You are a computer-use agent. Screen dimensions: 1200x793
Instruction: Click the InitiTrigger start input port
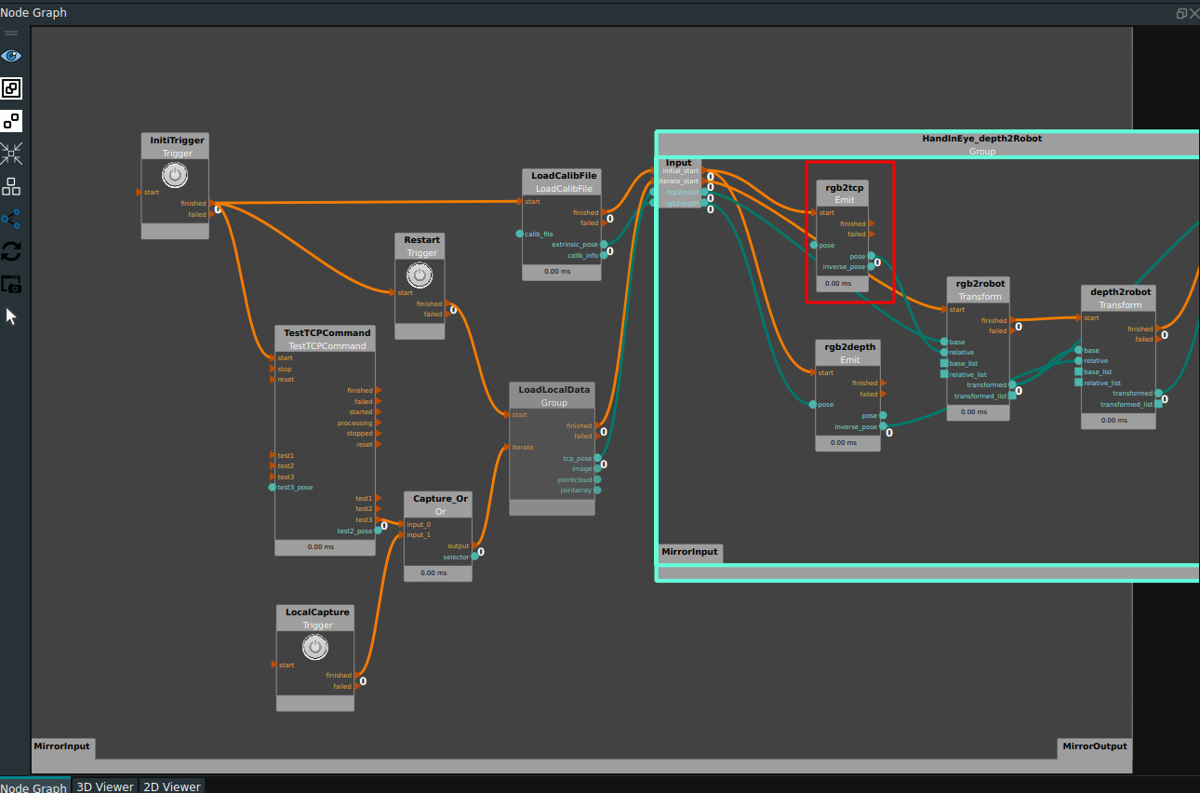[140, 192]
